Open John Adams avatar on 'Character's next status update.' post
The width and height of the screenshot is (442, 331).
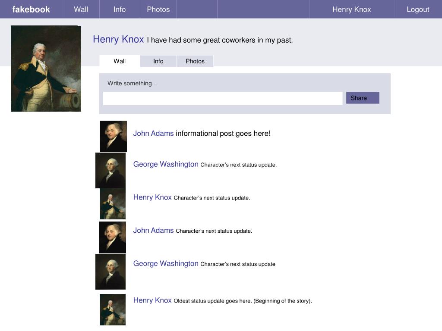[113, 237]
